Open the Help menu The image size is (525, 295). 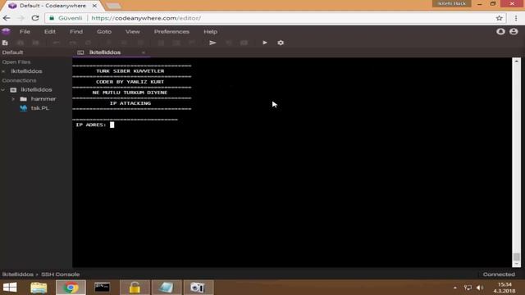tap(211, 31)
